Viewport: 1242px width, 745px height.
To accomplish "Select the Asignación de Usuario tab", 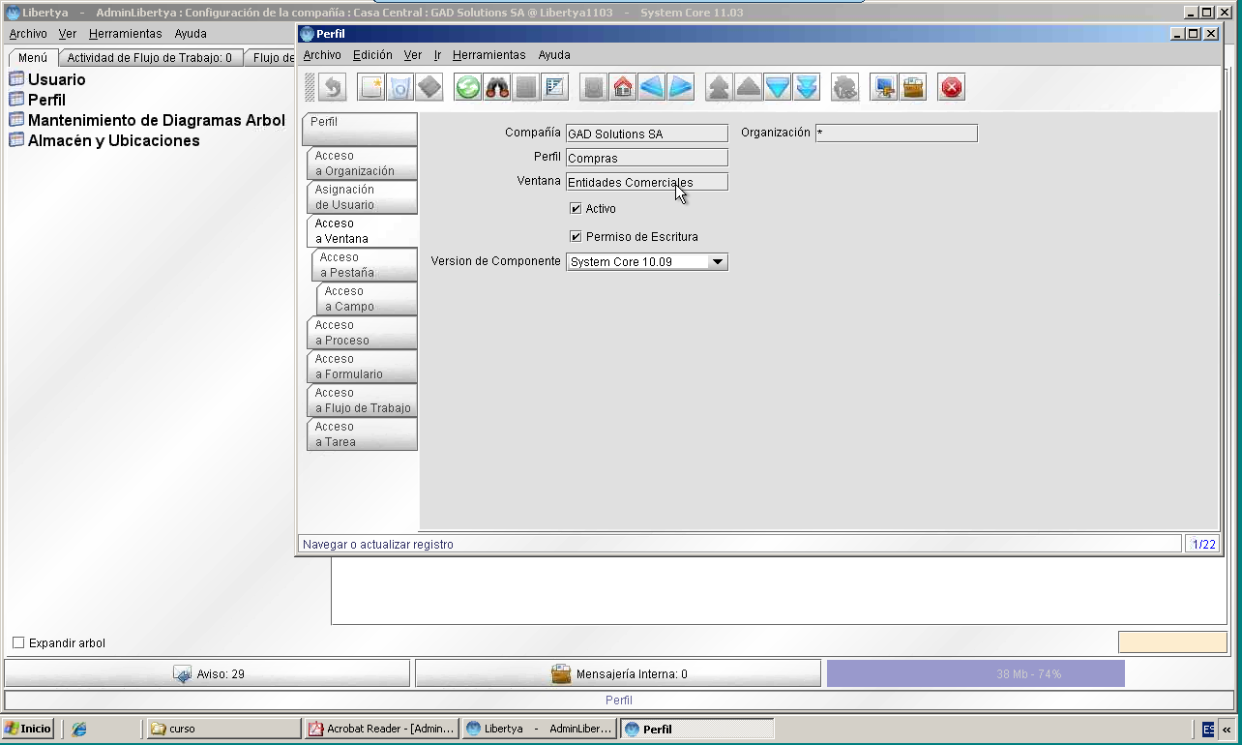I will coord(362,197).
